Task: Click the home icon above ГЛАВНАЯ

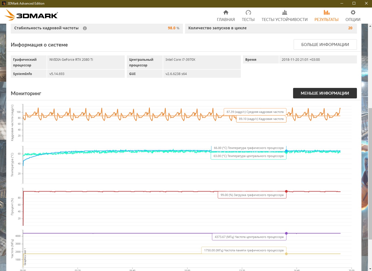Action: (226, 12)
